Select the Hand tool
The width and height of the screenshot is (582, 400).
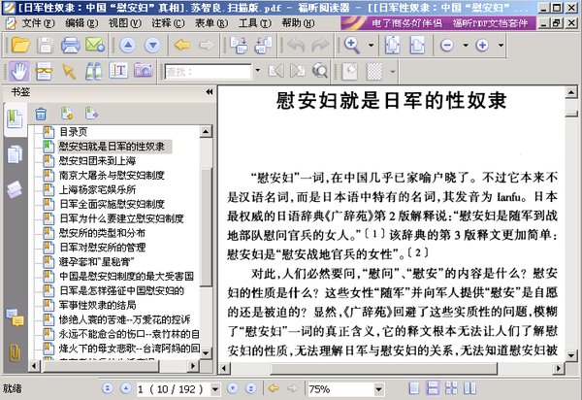[x=19, y=71]
